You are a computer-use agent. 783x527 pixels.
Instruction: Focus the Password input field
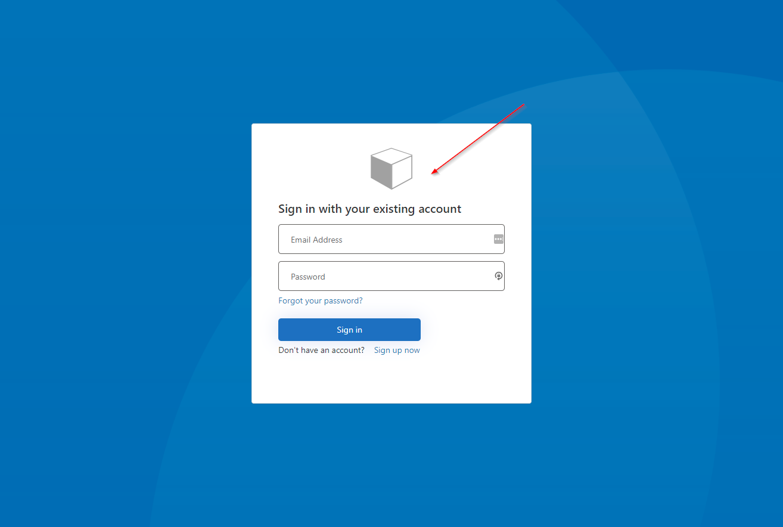(387, 276)
